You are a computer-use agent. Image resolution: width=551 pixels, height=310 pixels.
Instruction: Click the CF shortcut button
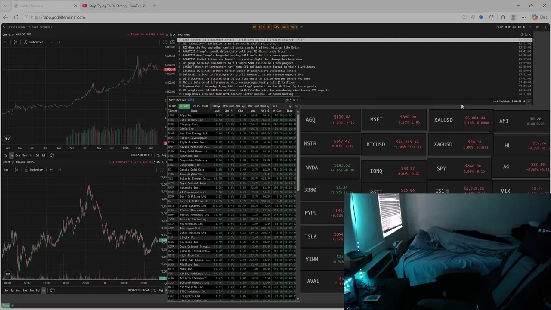click(269, 27)
